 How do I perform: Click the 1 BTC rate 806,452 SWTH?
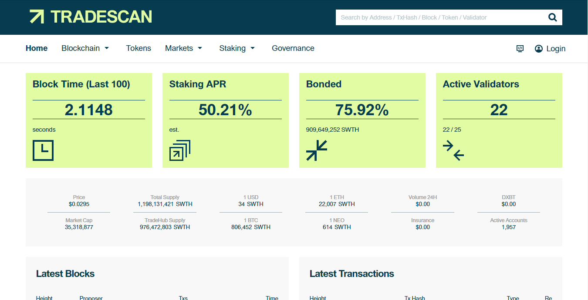tap(251, 227)
